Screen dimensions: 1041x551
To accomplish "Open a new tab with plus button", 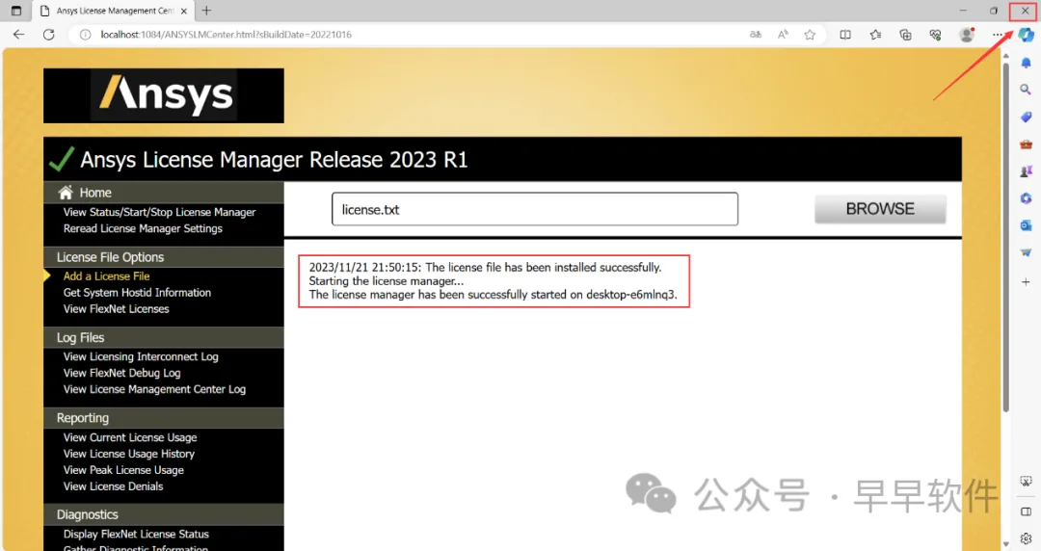I will [206, 11].
